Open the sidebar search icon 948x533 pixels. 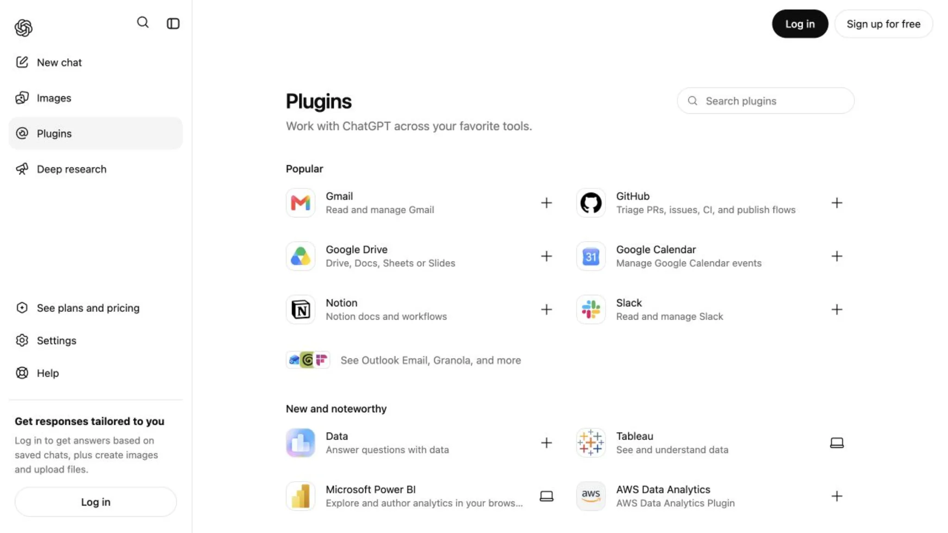[143, 22]
